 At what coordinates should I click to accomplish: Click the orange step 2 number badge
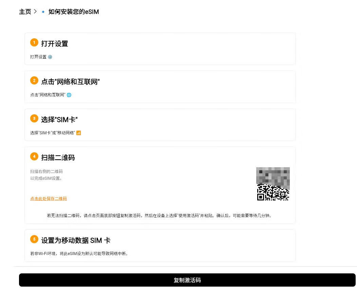34,80
